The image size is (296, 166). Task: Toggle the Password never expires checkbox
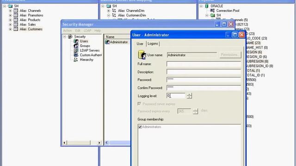[139, 104]
